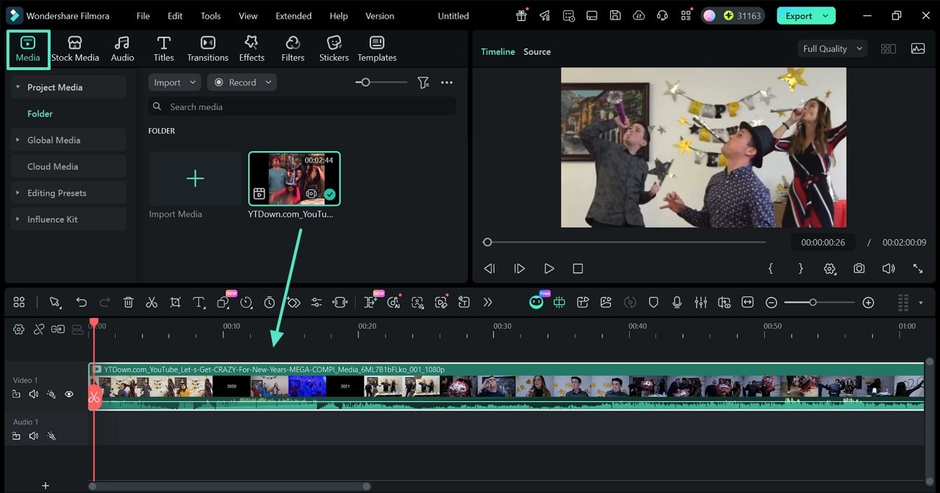
Task: Undo the last edit
Action: (x=81, y=302)
